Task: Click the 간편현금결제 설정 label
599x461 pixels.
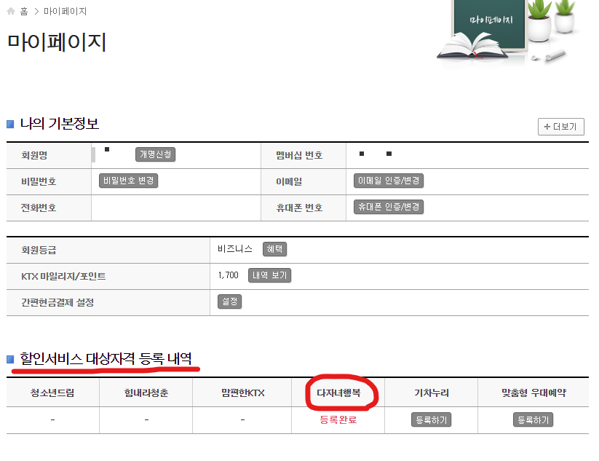Action: 57,302
